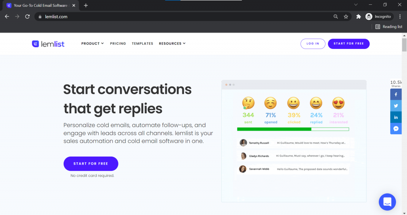
Task: Open a new tab with the plus button
Action: point(86,6)
